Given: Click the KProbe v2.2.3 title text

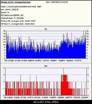Looking at the screenshot, I should point(16,2).
